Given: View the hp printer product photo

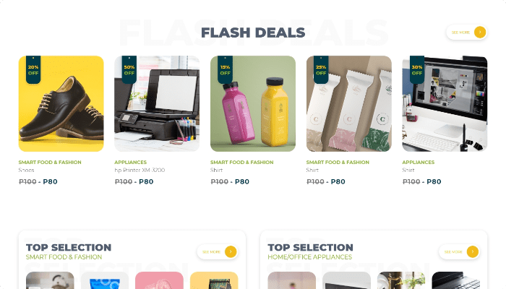Looking at the screenshot, I should pos(157,103).
